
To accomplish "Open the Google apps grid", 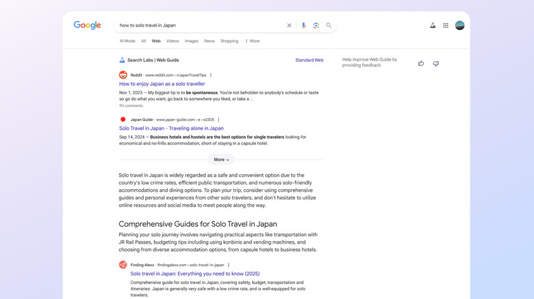I will (446, 25).
